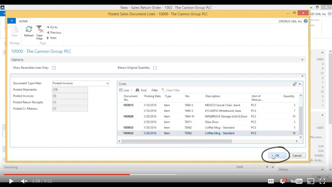This screenshot has width=332, height=187.
Task: Tick the Return Original Quantity checkbox
Action: pos(155,68)
